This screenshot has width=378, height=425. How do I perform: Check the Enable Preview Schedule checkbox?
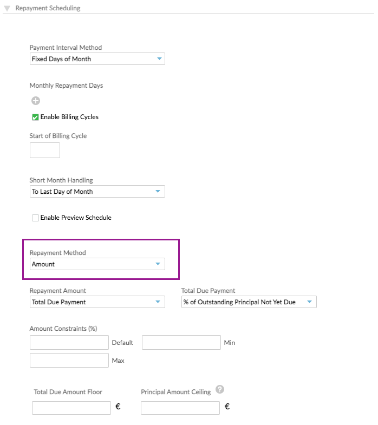click(x=35, y=218)
